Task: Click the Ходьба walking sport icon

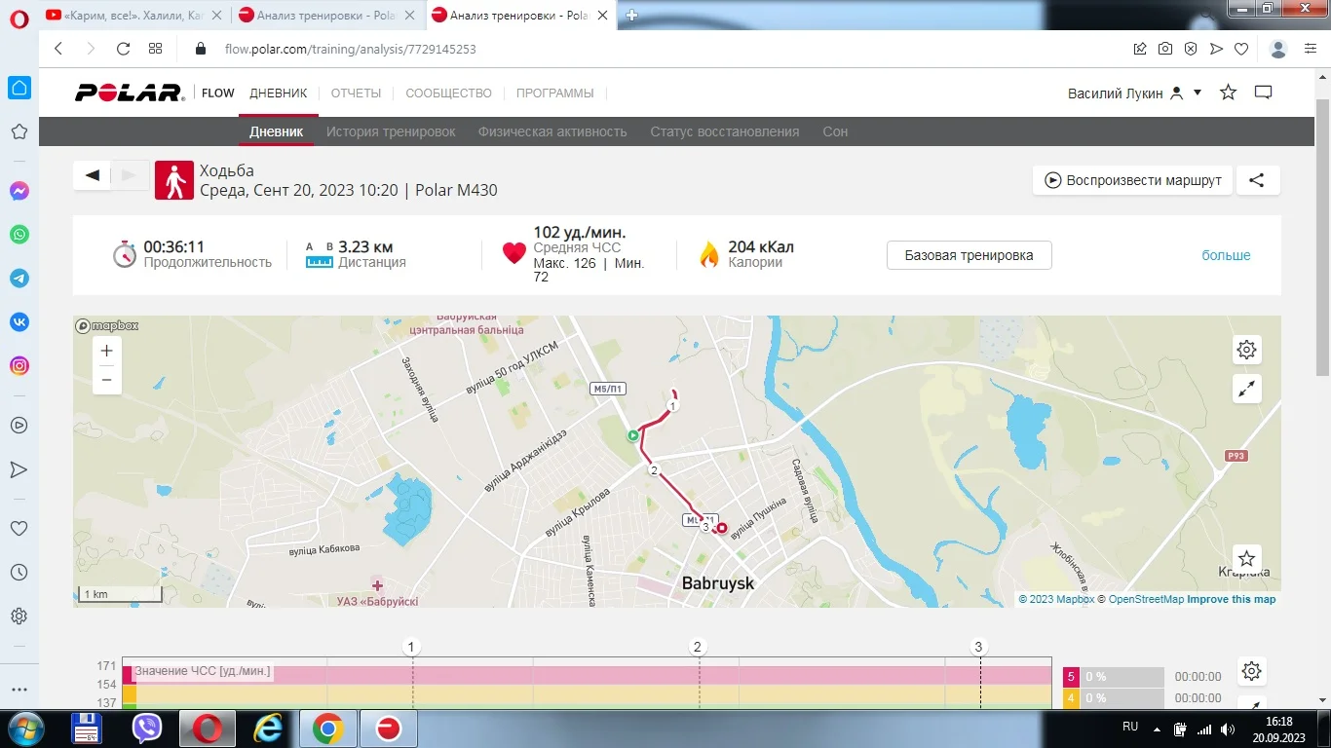Action: click(x=174, y=180)
